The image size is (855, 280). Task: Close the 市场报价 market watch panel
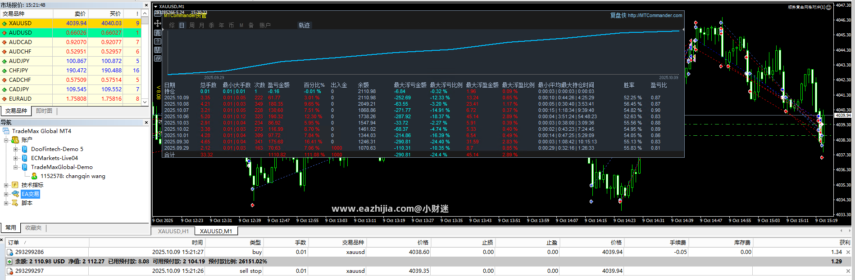tap(146, 5)
